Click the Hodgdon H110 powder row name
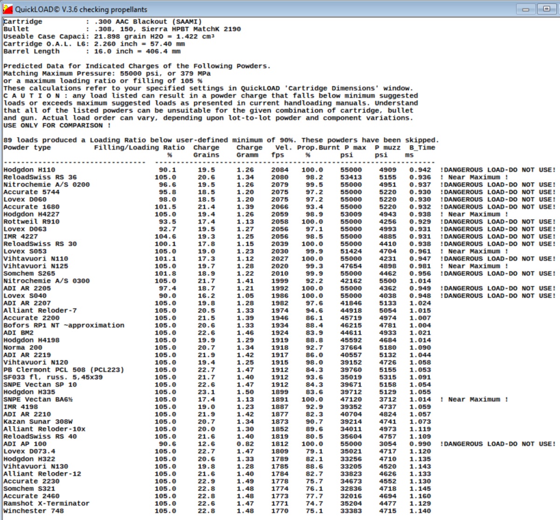Viewport: 560px width, 520px height. click(x=29, y=170)
